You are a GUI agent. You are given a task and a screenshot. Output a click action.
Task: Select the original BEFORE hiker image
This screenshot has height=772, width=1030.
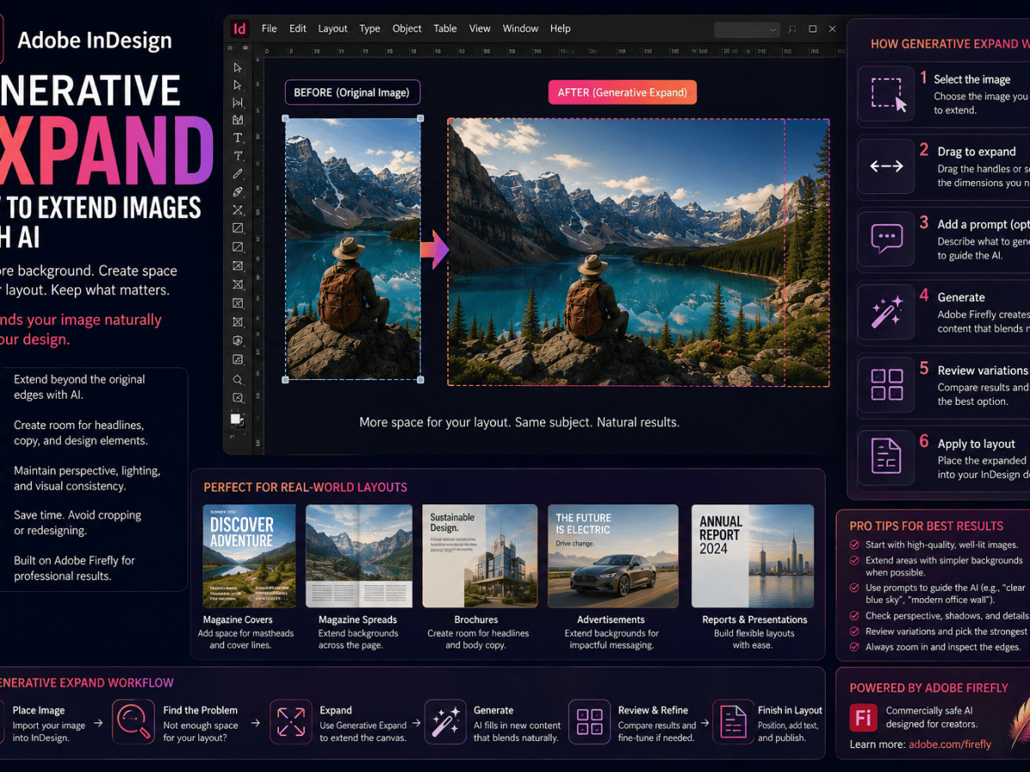point(353,249)
